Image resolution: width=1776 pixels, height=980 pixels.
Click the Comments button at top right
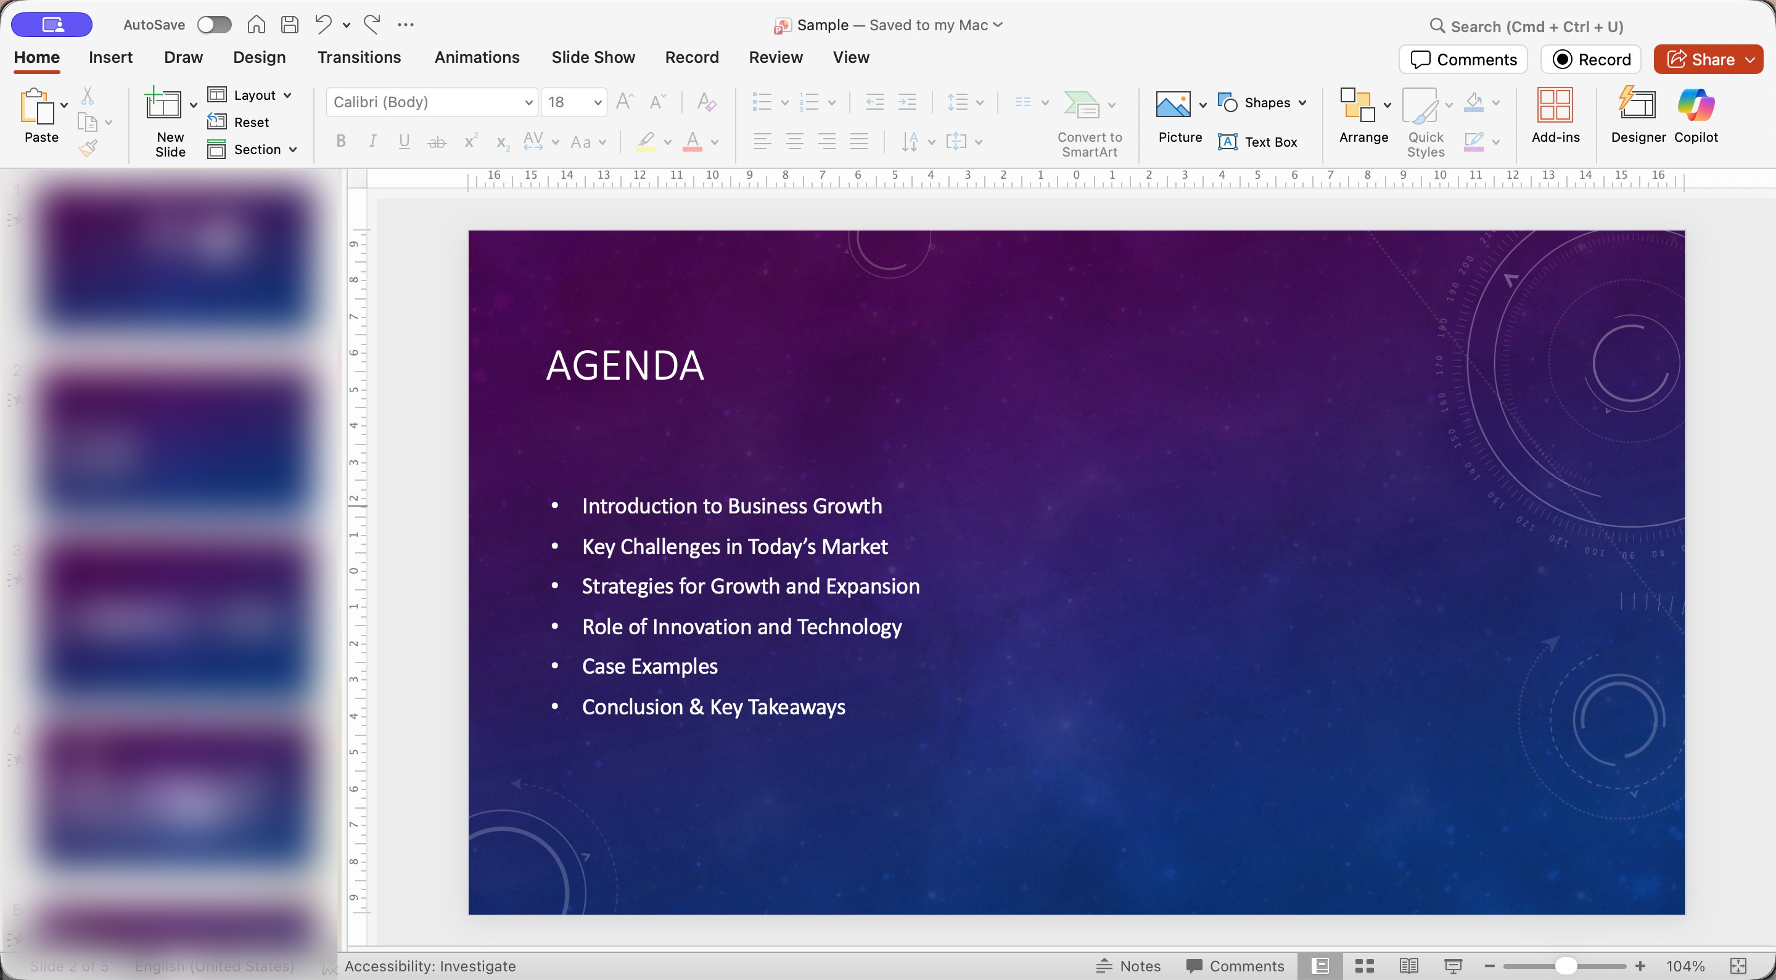pyautogui.click(x=1463, y=59)
